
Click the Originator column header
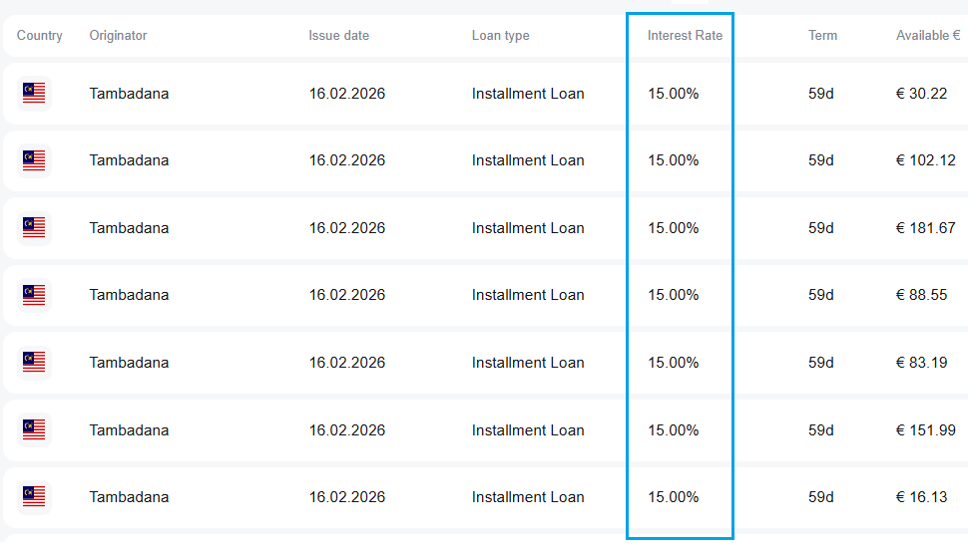118,36
